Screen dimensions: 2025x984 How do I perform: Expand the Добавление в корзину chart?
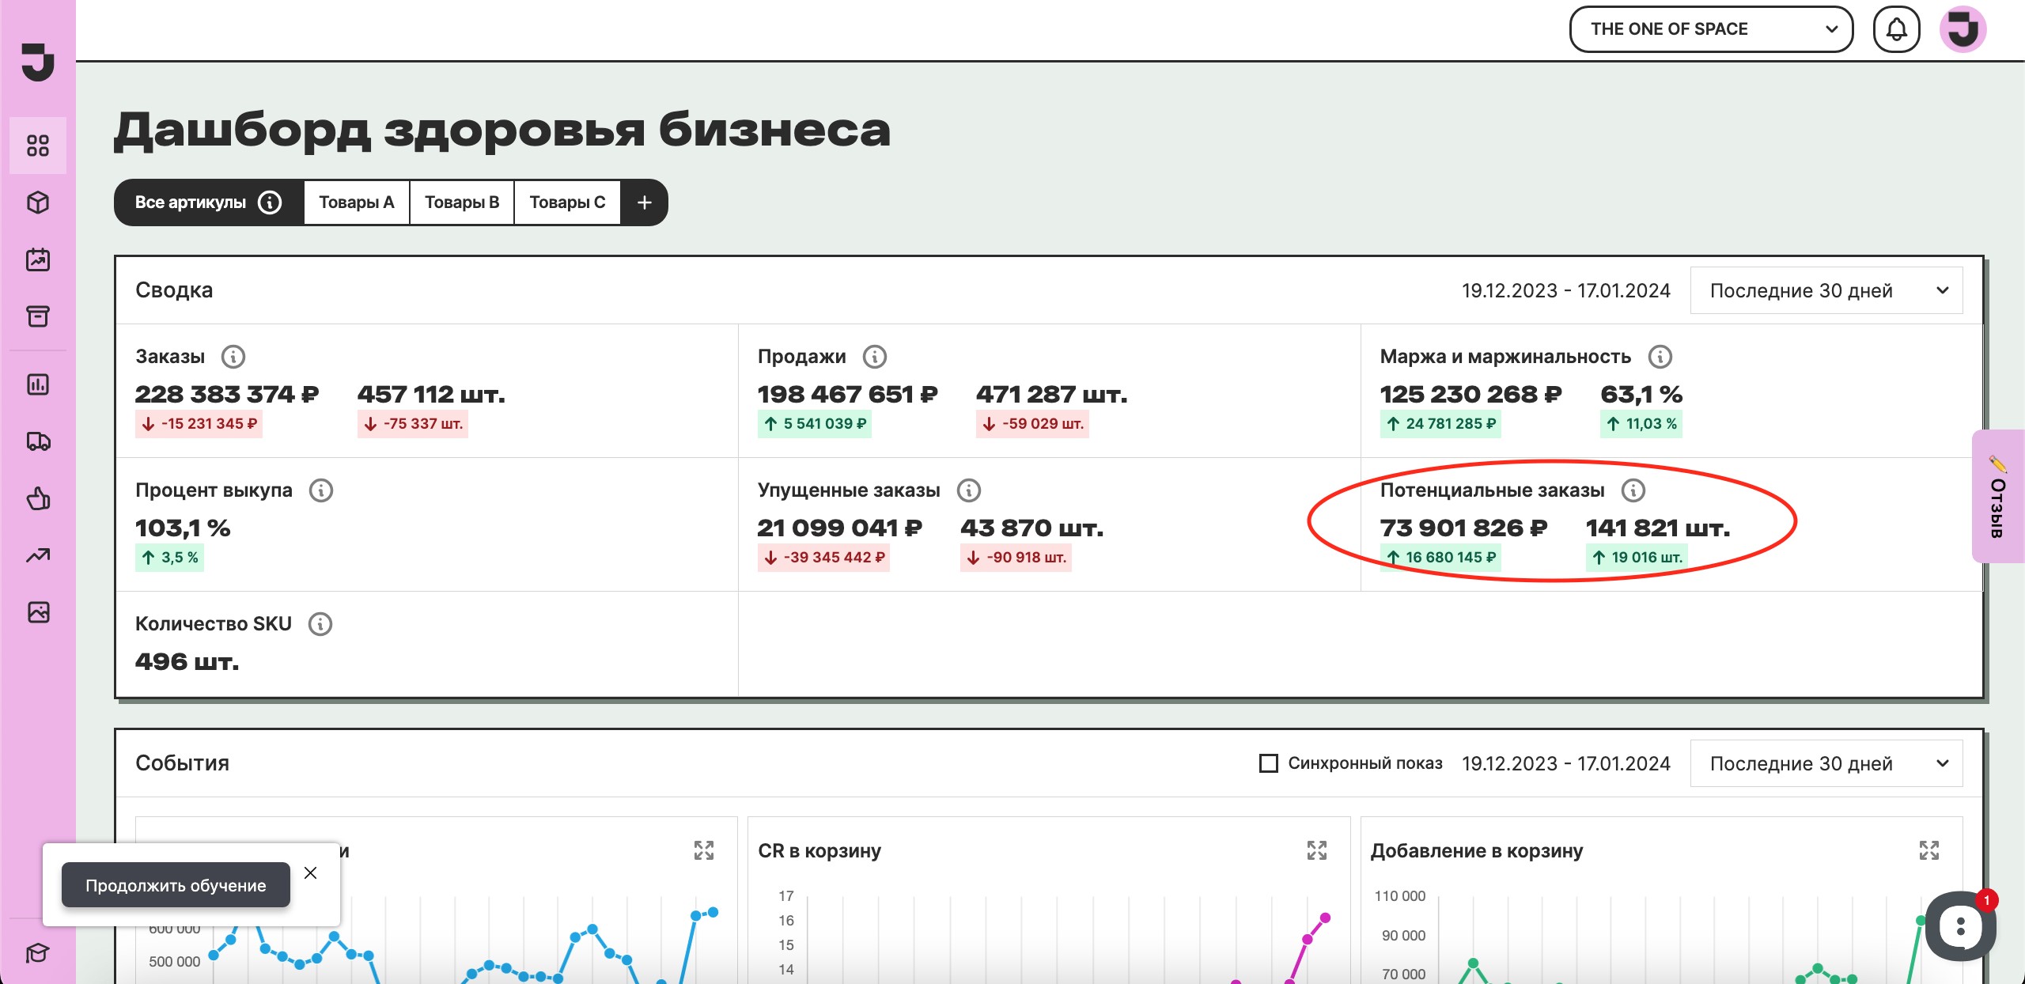[x=1929, y=850]
